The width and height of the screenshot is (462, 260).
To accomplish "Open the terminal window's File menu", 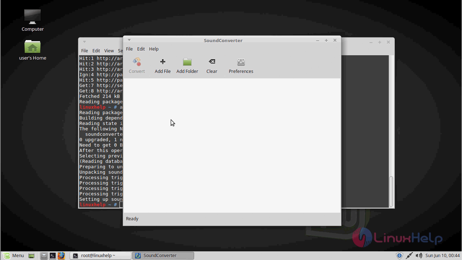I will [x=84, y=51].
